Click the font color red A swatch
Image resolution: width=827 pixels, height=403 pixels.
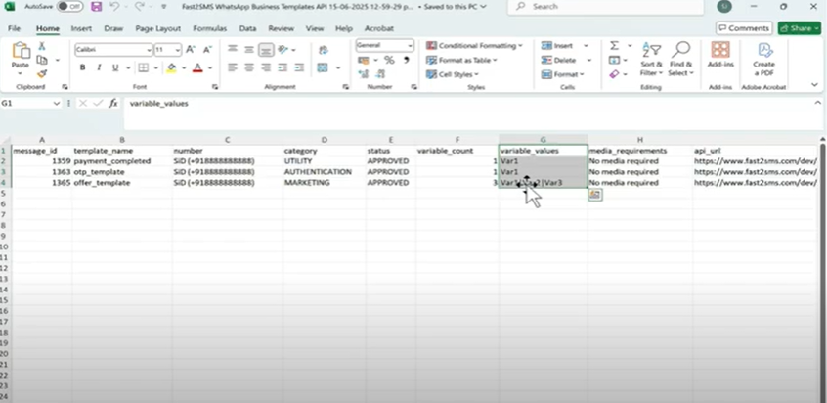pos(197,67)
